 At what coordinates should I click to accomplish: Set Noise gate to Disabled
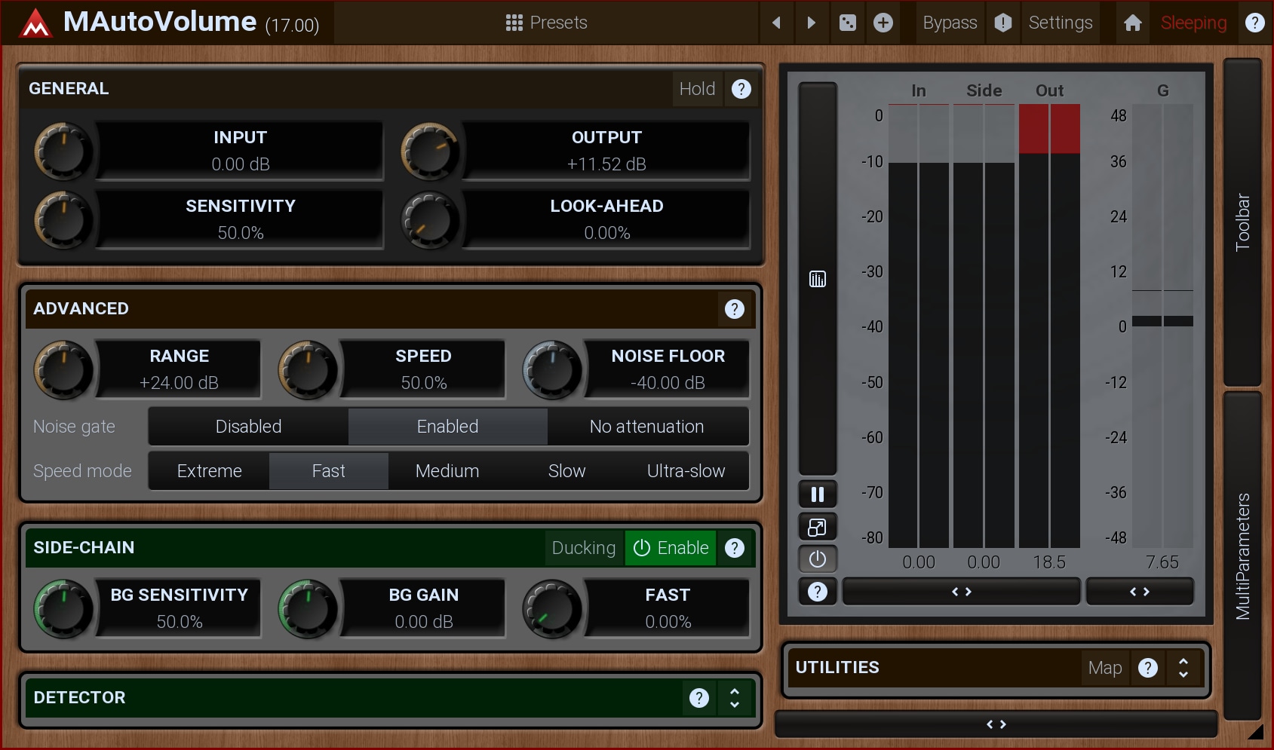coord(248,427)
